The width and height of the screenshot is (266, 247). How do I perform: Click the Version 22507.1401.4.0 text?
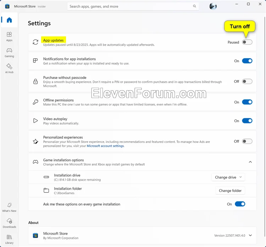(230, 235)
